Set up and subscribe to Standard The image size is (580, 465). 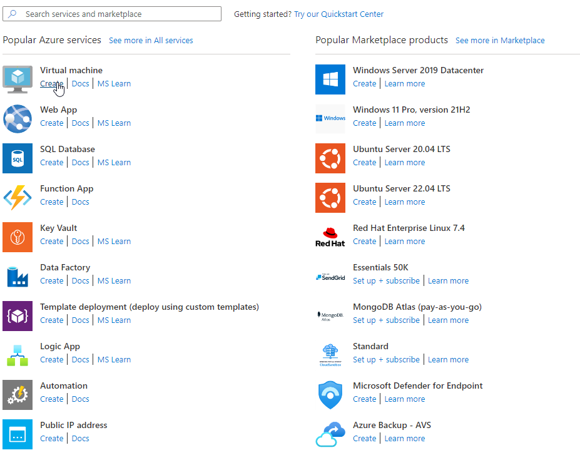386,360
